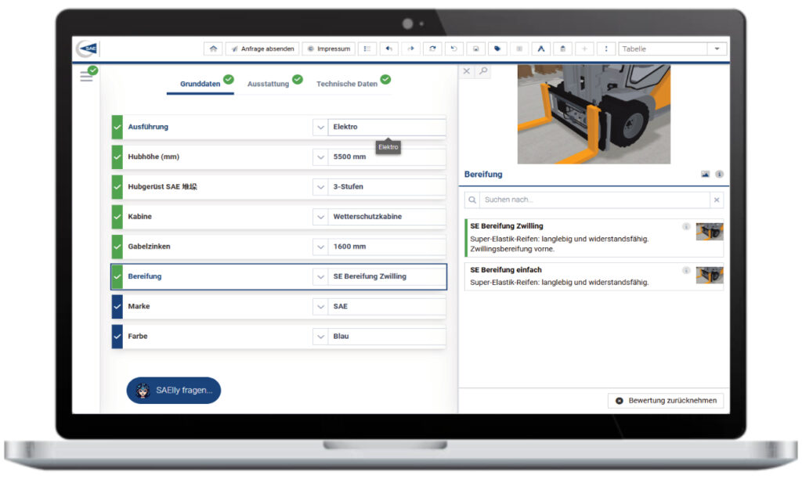This screenshot has height=501, width=802.
Task: Toggle the green checkmark beside Ausführung
Action: pos(118,126)
